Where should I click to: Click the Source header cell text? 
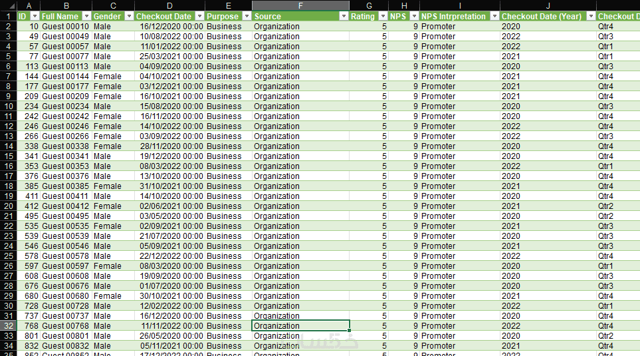pos(268,17)
